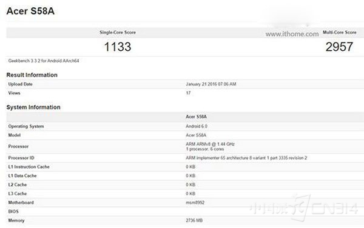Click the Model row label
Screen dimensions: 364x228
[x=15, y=135]
